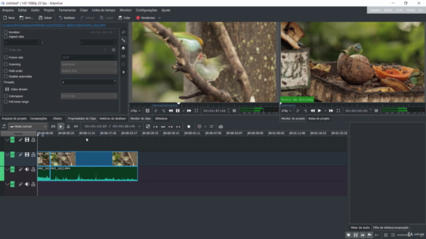Check Full luma range
This screenshot has width=426, height=239.
tap(6, 102)
